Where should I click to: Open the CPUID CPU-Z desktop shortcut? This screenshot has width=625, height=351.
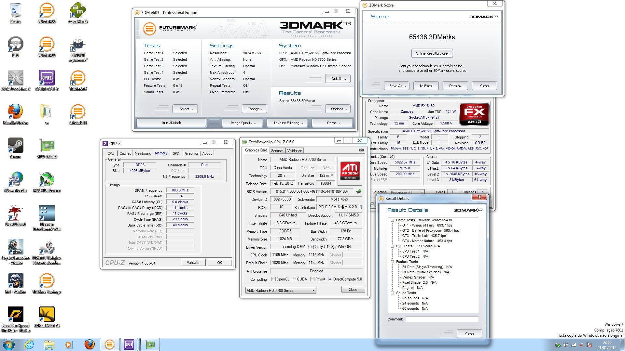tap(47, 81)
